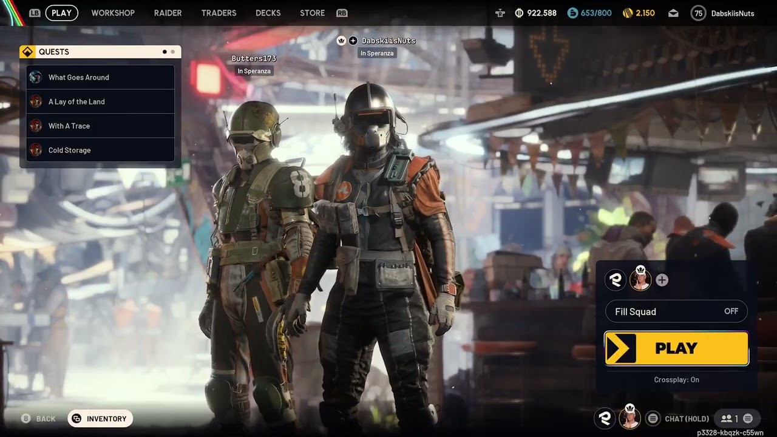Open the TRADERS tab

219,13
